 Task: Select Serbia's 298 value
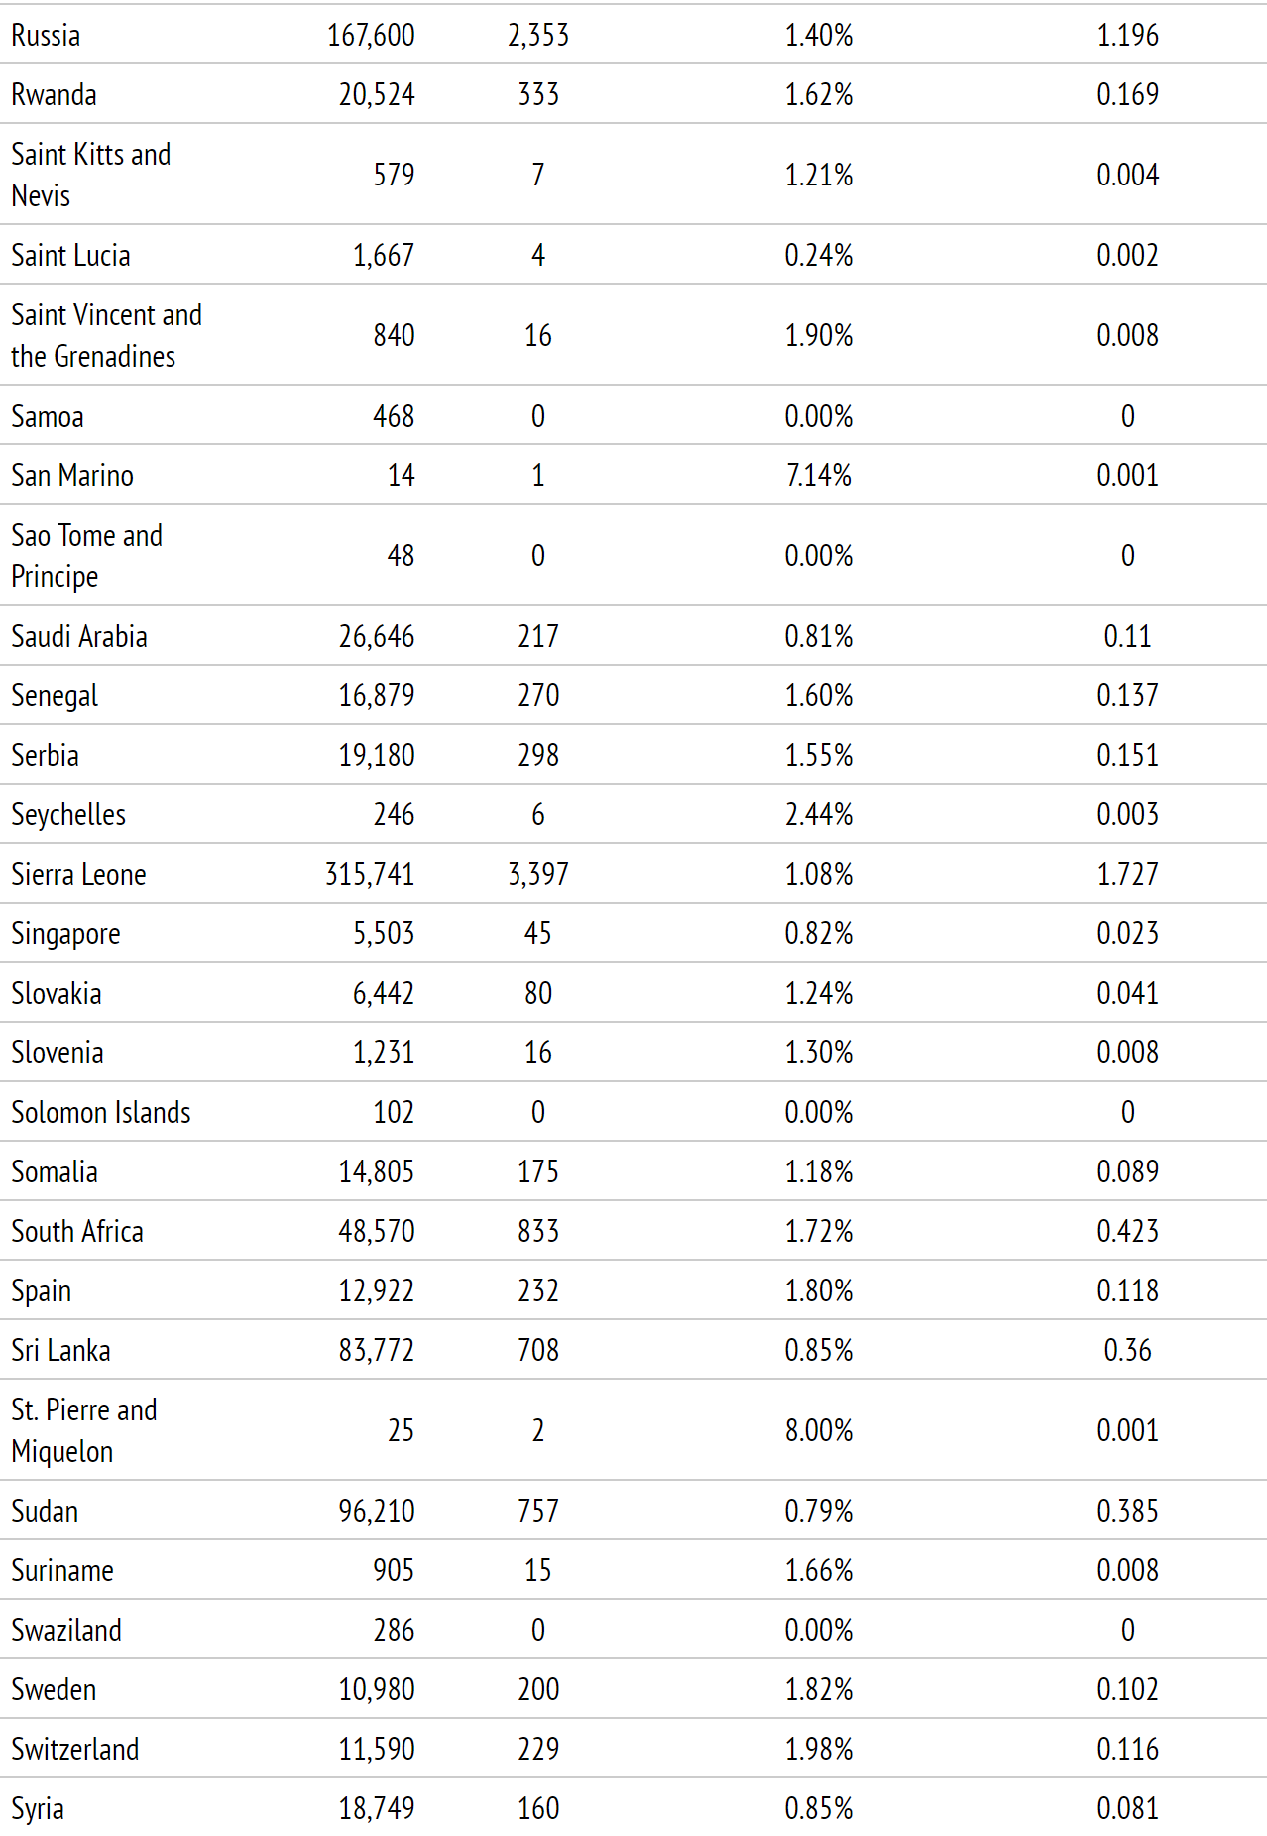click(538, 756)
